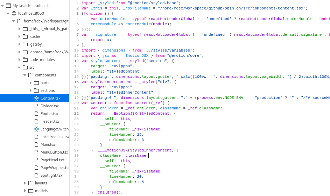Click the folder icon of home/rdex/Workspace
The height and width of the screenshot is (196, 330).
coord(20,21)
